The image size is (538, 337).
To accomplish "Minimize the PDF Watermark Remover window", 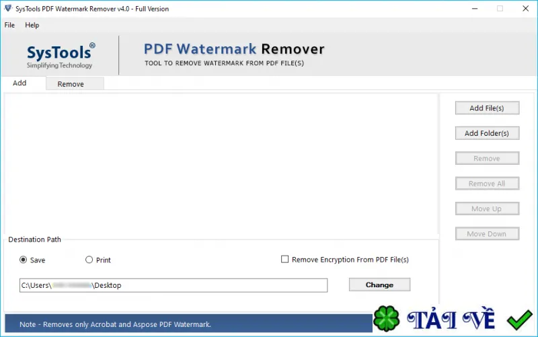I will click(x=475, y=9).
